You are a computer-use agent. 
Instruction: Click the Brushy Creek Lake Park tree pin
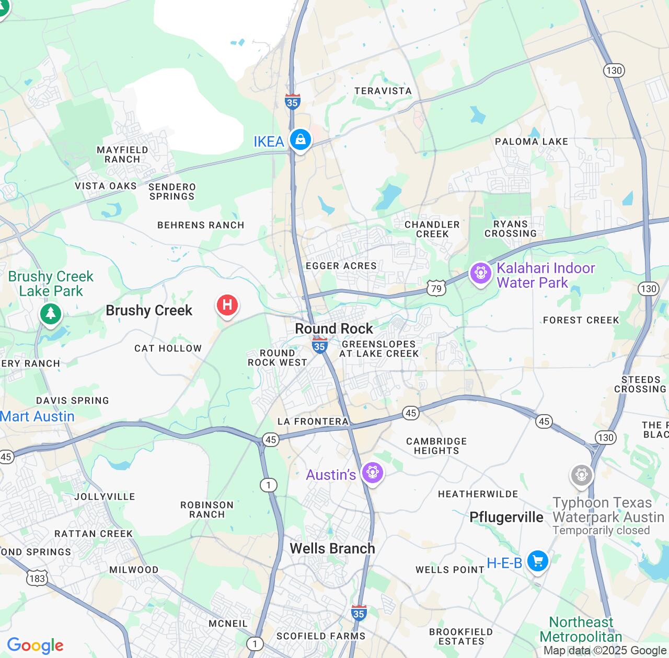click(51, 315)
